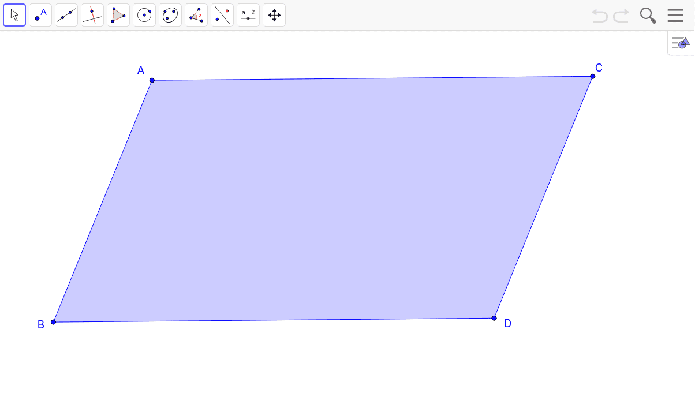Open the search magnifier

(x=648, y=16)
